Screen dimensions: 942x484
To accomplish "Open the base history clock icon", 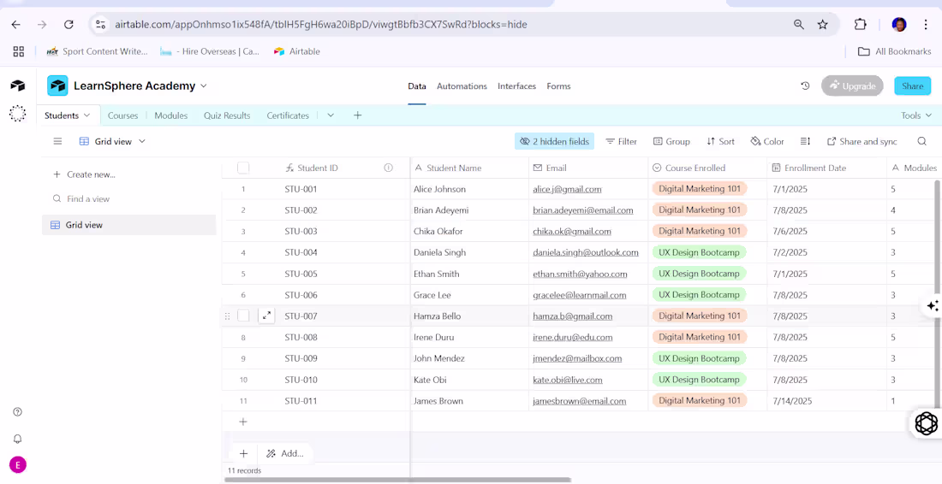I will (x=805, y=86).
